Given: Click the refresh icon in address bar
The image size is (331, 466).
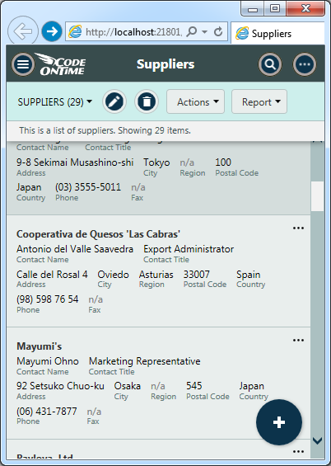Looking at the screenshot, I should 218,31.
